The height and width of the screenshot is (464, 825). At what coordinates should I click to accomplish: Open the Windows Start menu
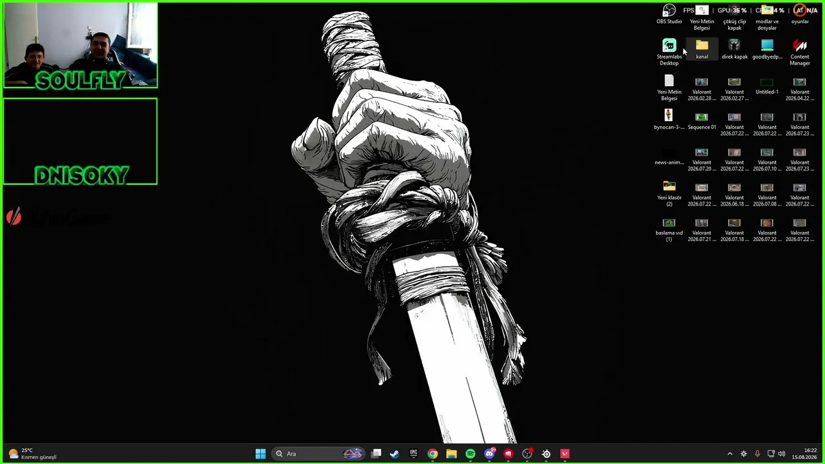(260, 454)
